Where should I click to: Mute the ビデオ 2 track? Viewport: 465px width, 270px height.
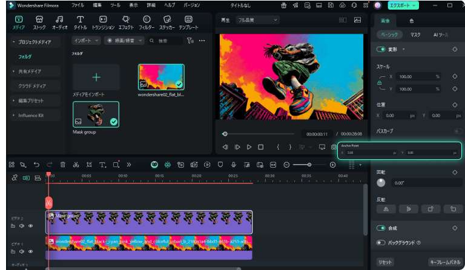coord(22,226)
